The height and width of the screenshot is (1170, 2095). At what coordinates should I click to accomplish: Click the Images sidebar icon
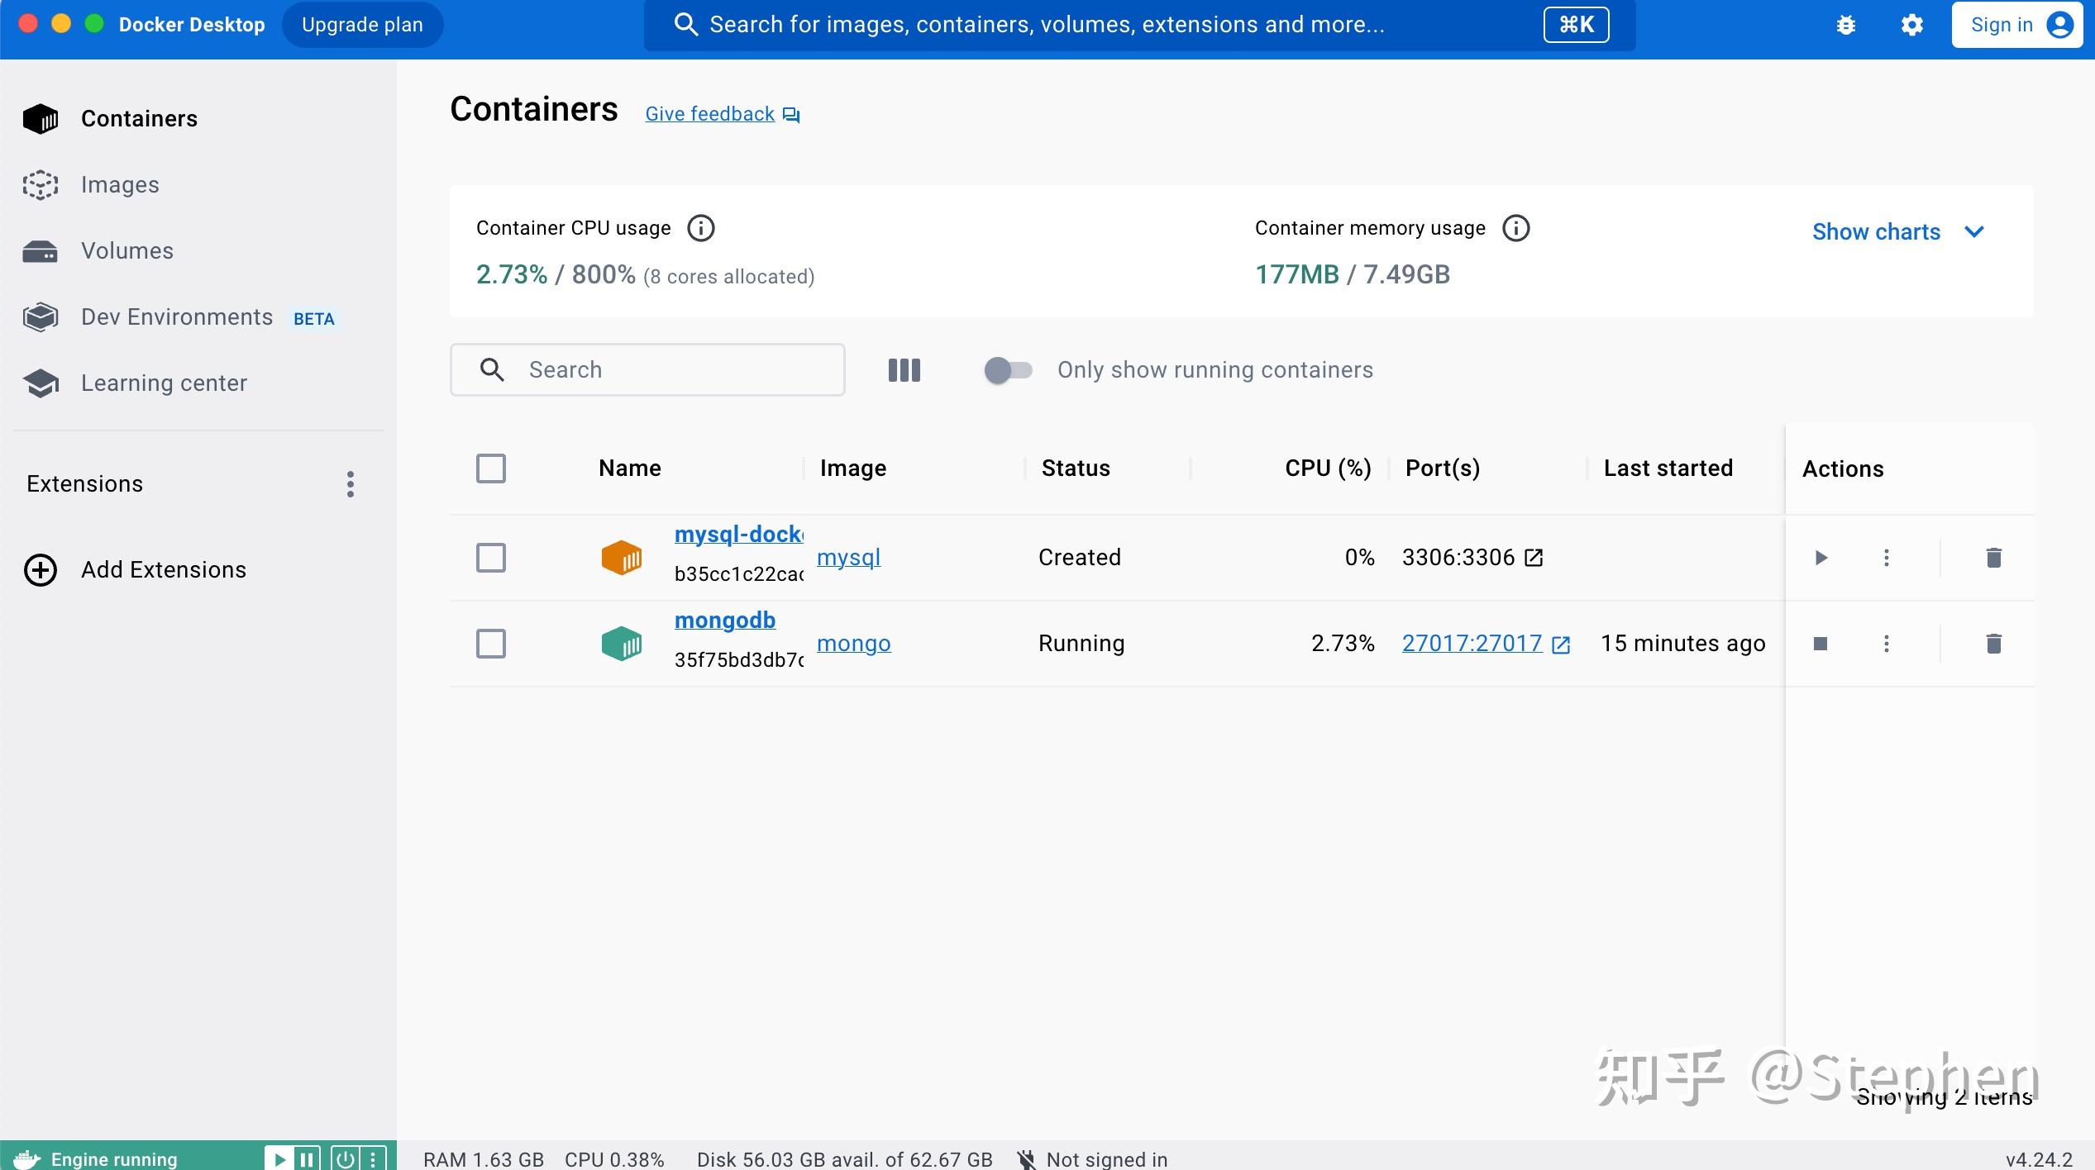point(41,185)
